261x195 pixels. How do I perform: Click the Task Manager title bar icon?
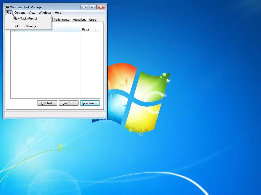7,7
